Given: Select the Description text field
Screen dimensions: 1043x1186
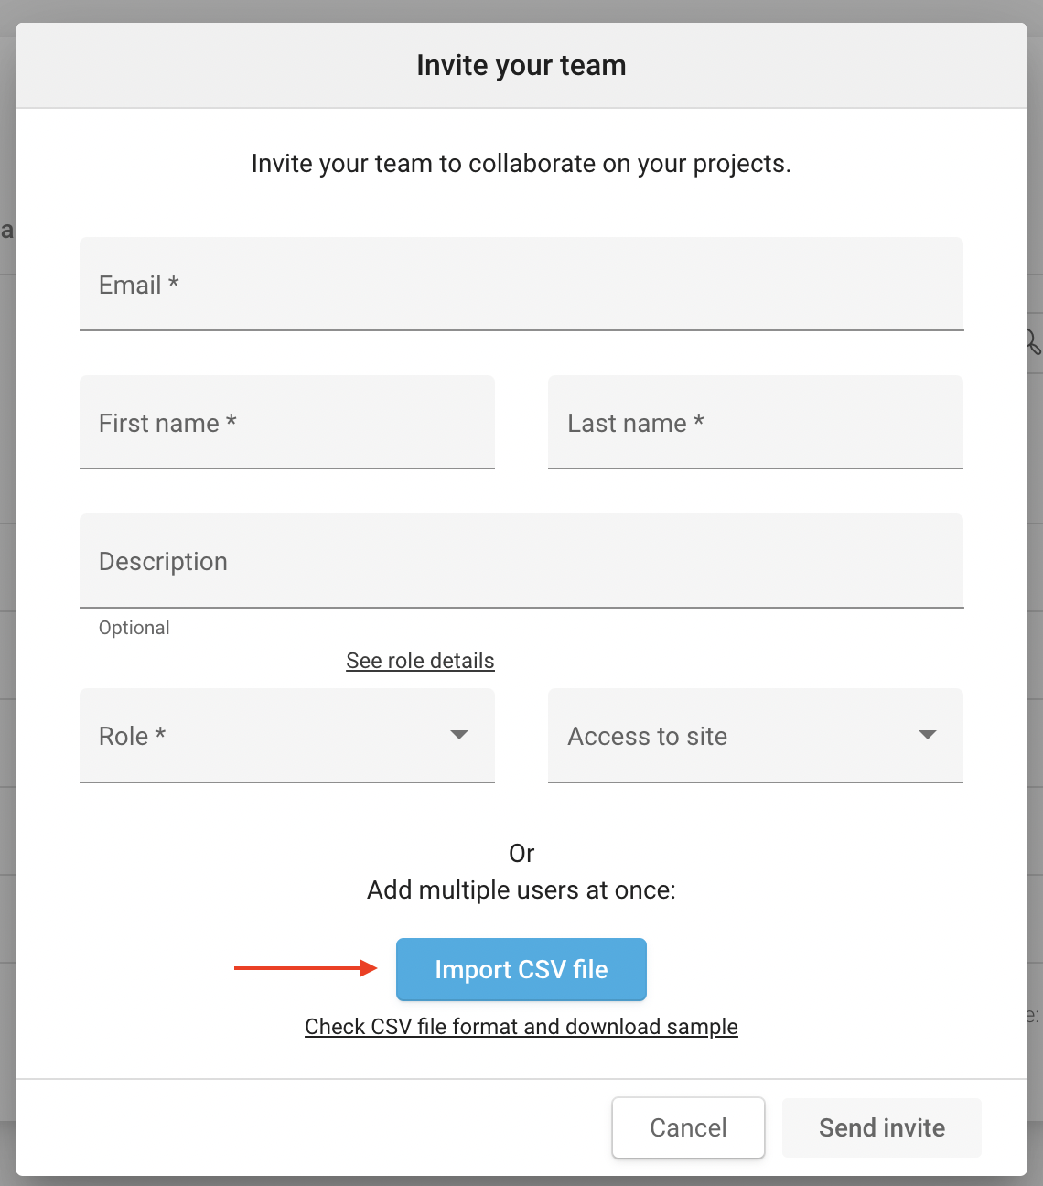Looking at the screenshot, I should tap(521, 561).
